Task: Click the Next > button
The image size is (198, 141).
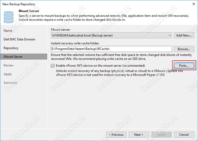Action: coord(139,135)
